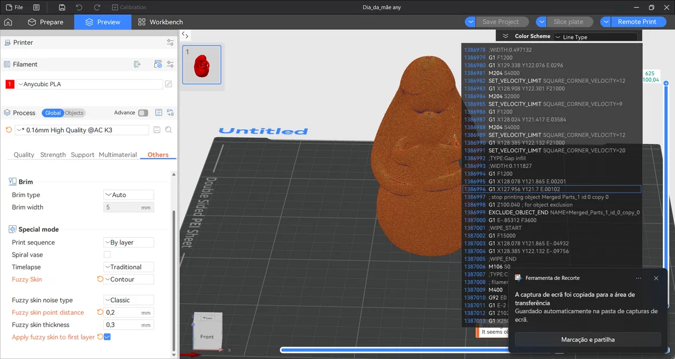The width and height of the screenshot is (675, 359).
Task: Open the Brim type dropdown
Action: pyautogui.click(x=129, y=195)
